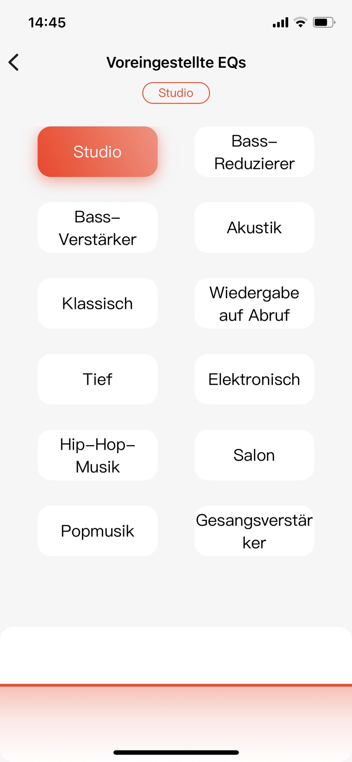Screen dimensions: 352x762
Task: Choose the Elektronisch preset
Action: pyautogui.click(x=254, y=379)
